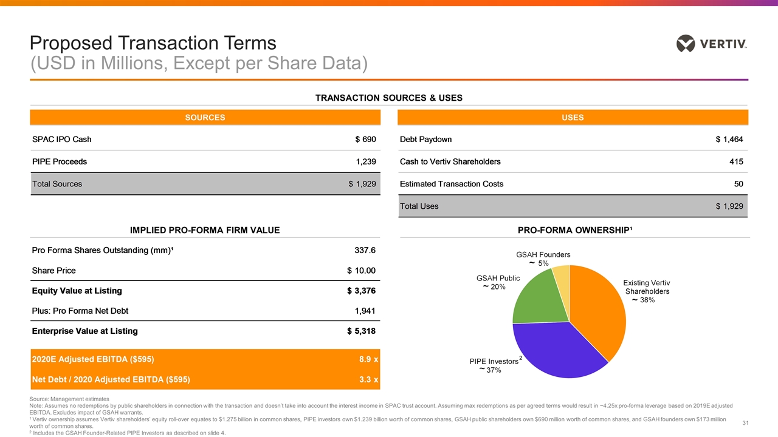Select the GSAH Founders ~5% label
Screen dimensions: 778x437
click(x=543, y=259)
